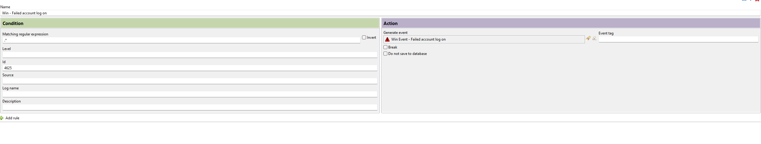Image resolution: width=761 pixels, height=144 pixels.
Task: Click the Condition section header
Action: click(x=190, y=23)
